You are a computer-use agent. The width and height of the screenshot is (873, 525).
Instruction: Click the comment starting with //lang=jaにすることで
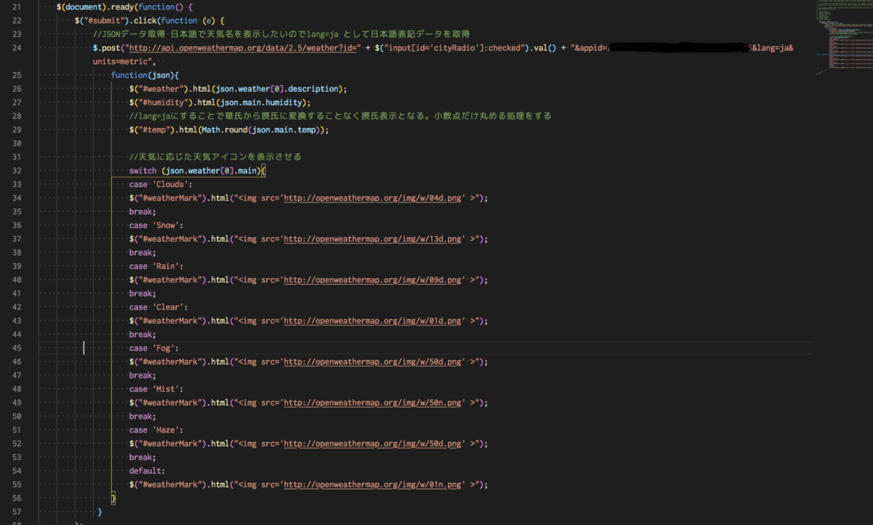pyautogui.click(x=340, y=117)
